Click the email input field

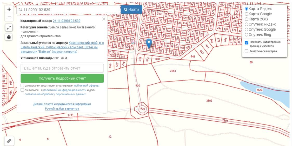[62, 68]
